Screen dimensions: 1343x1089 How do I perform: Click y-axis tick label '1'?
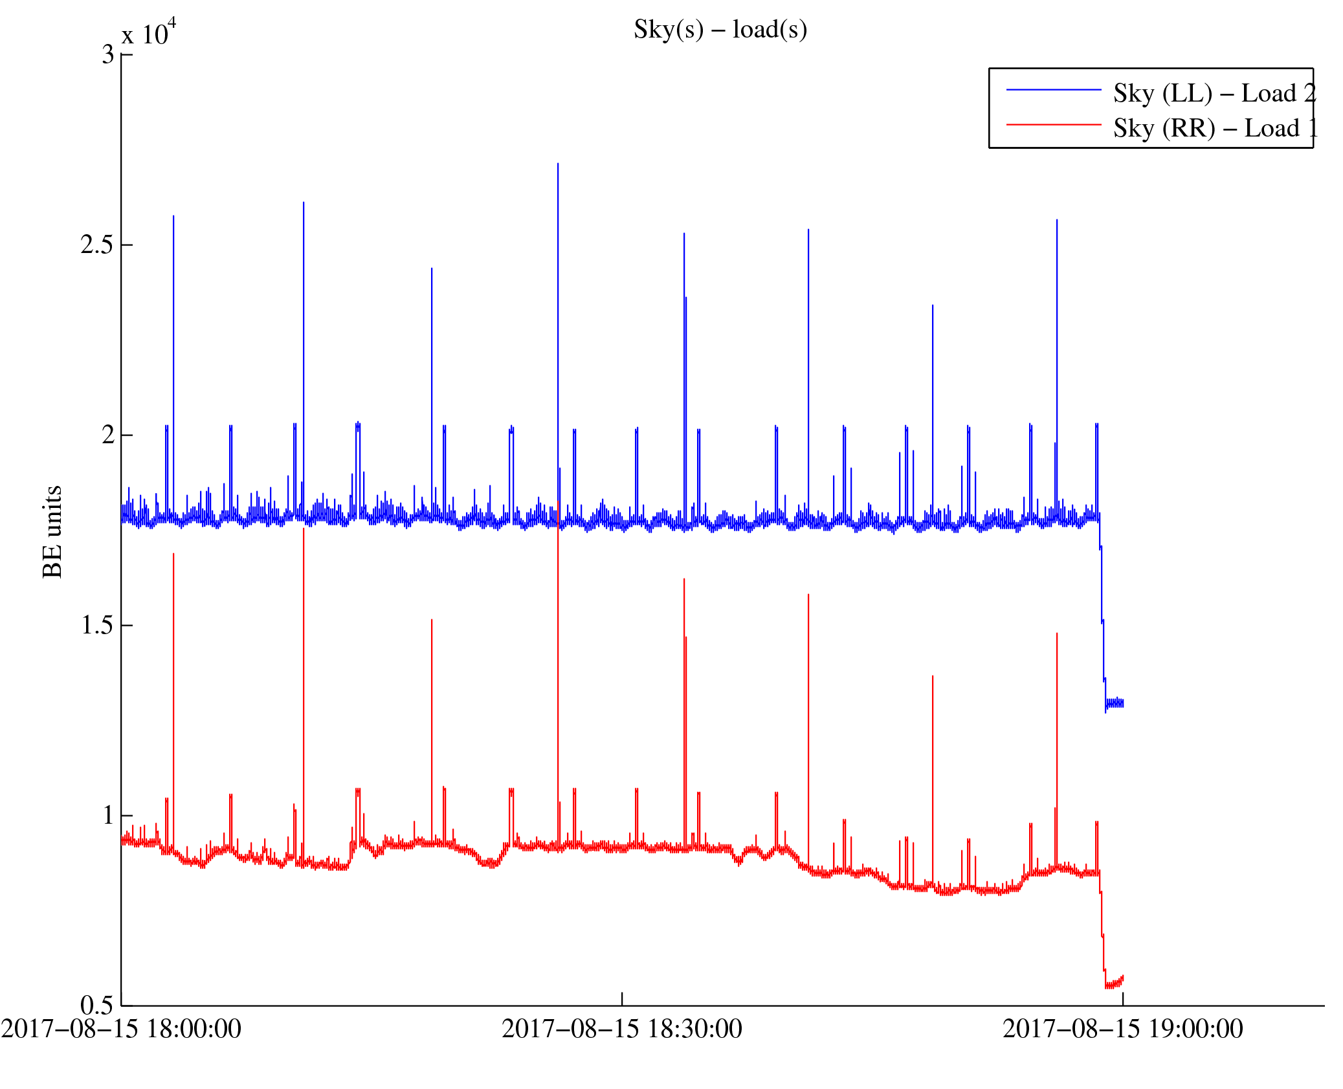click(108, 815)
